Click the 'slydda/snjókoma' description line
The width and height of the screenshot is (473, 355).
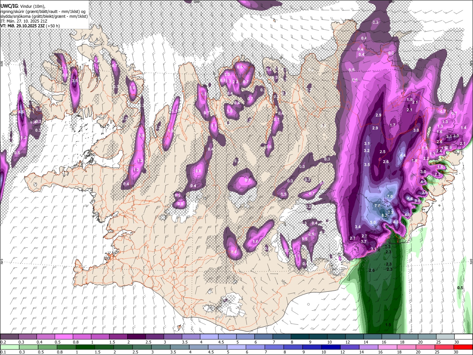44,16
